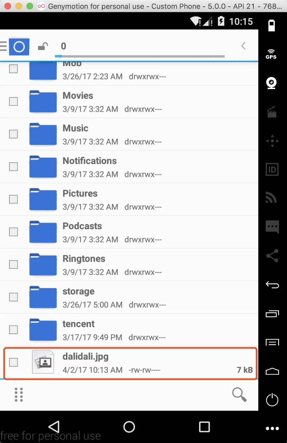Open the Genymotion GPS widget

tap(271, 54)
